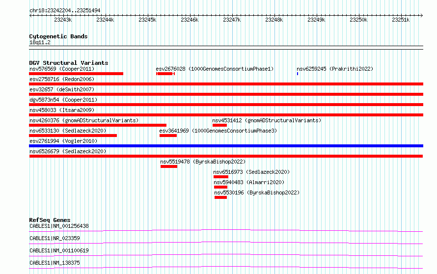Open the nsv6526679 (Sedlazeck2020) label

click(x=68, y=151)
